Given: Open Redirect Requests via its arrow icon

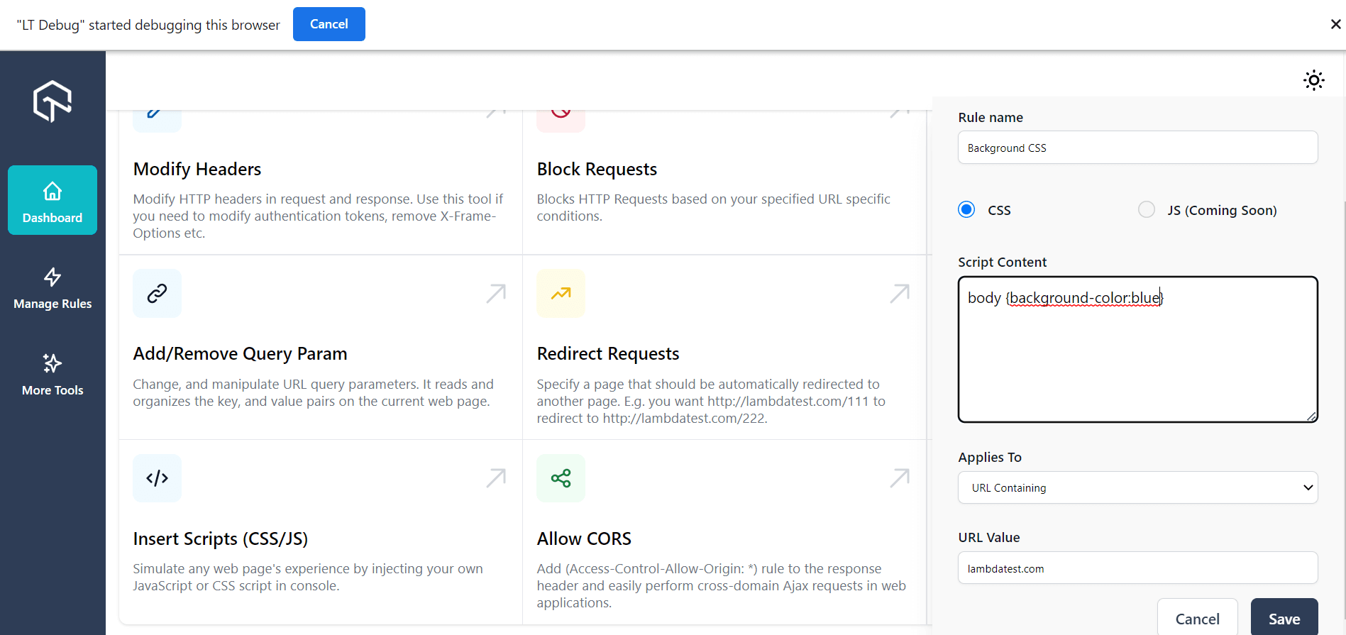Looking at the screenshot, I should click(900, 293).
